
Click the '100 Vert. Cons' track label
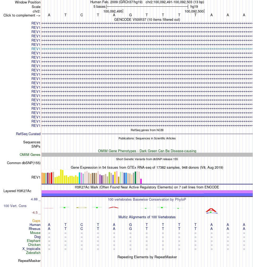[15, 206]
